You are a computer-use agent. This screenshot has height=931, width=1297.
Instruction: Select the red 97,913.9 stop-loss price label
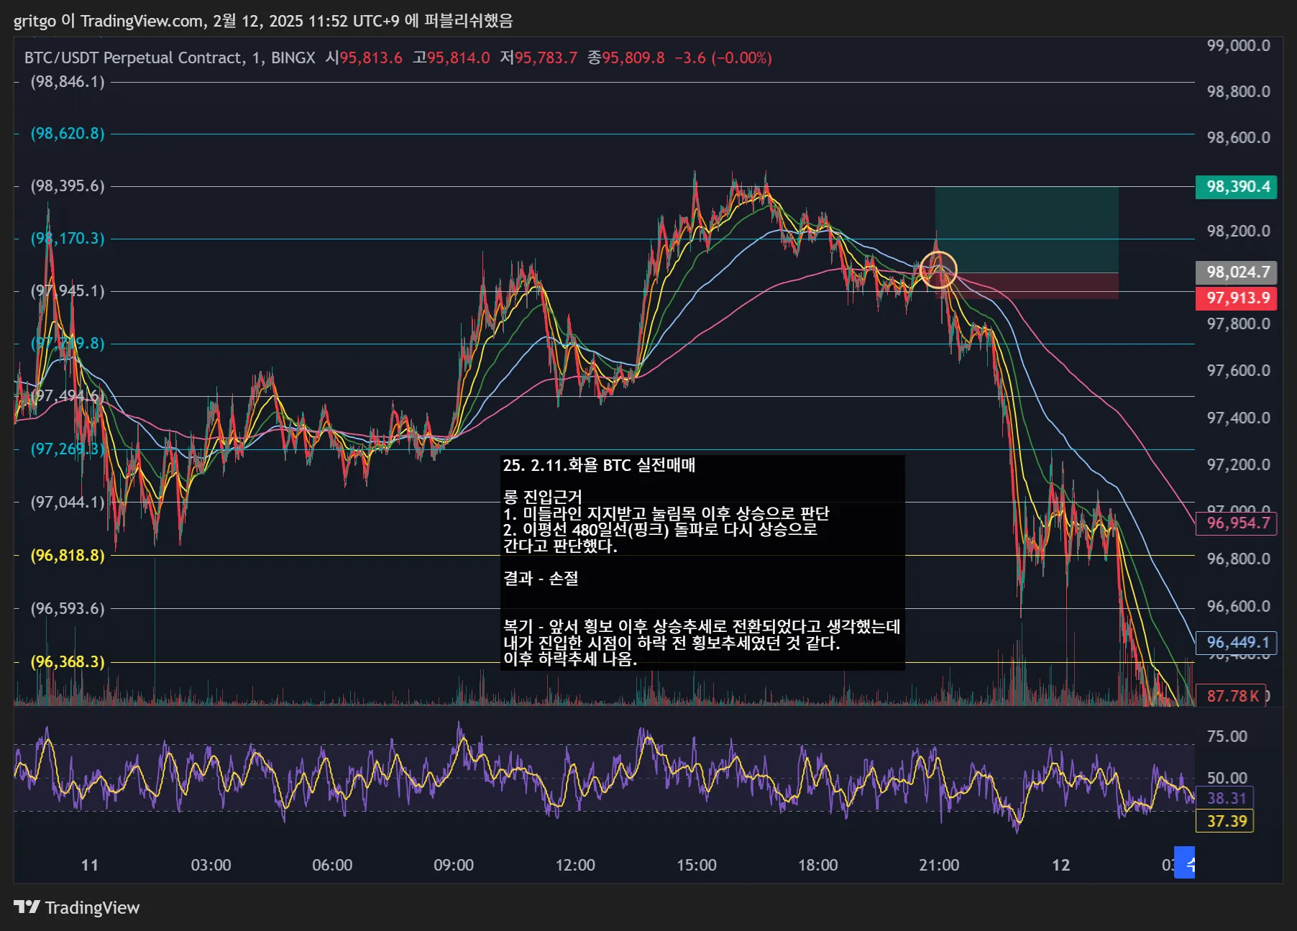[1236, 298]
